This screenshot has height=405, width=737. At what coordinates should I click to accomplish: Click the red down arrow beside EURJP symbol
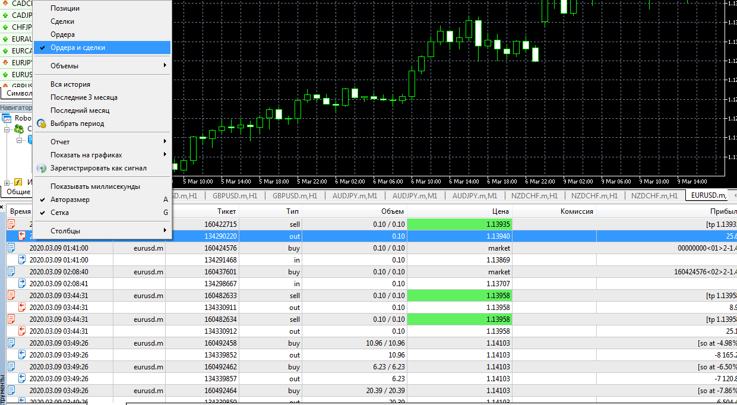[5, 62]
